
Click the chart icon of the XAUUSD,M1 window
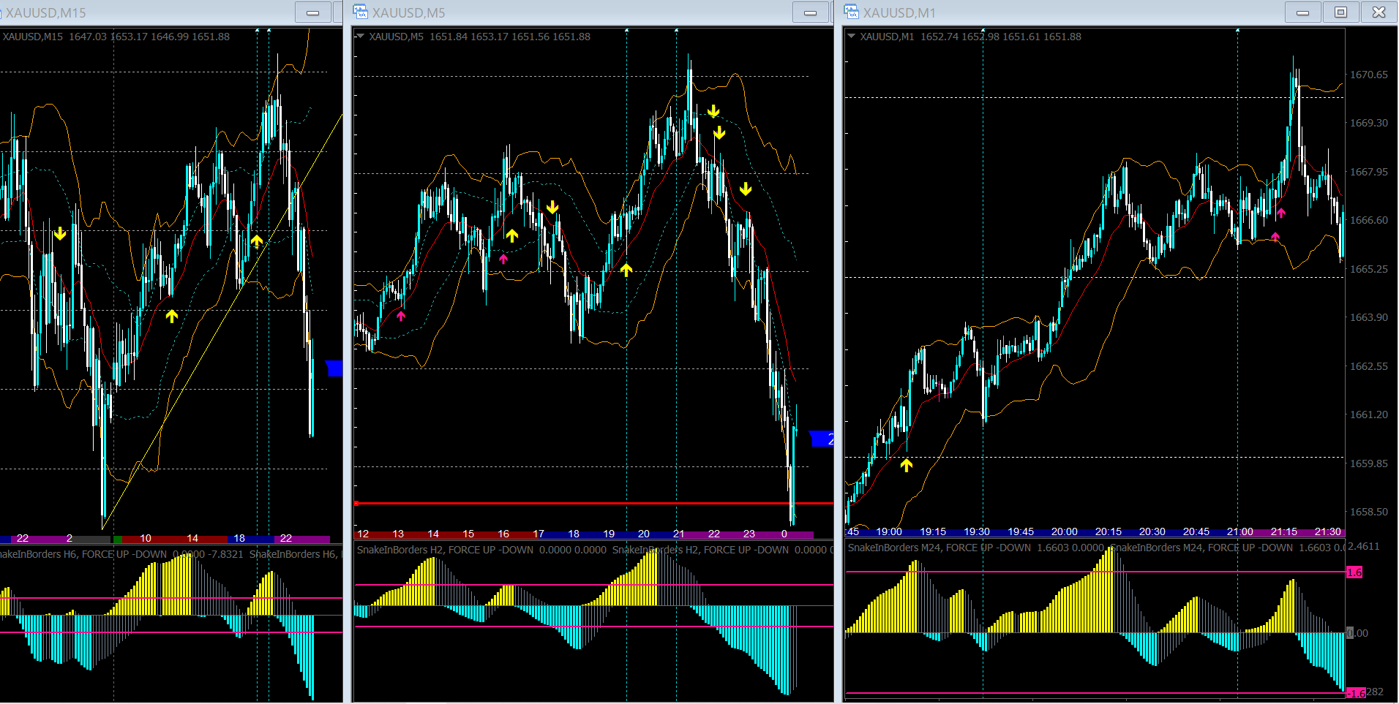pos(851,12)
